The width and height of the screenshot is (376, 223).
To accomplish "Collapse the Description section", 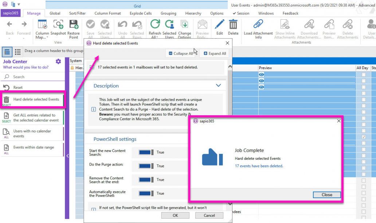I will 218,85.
